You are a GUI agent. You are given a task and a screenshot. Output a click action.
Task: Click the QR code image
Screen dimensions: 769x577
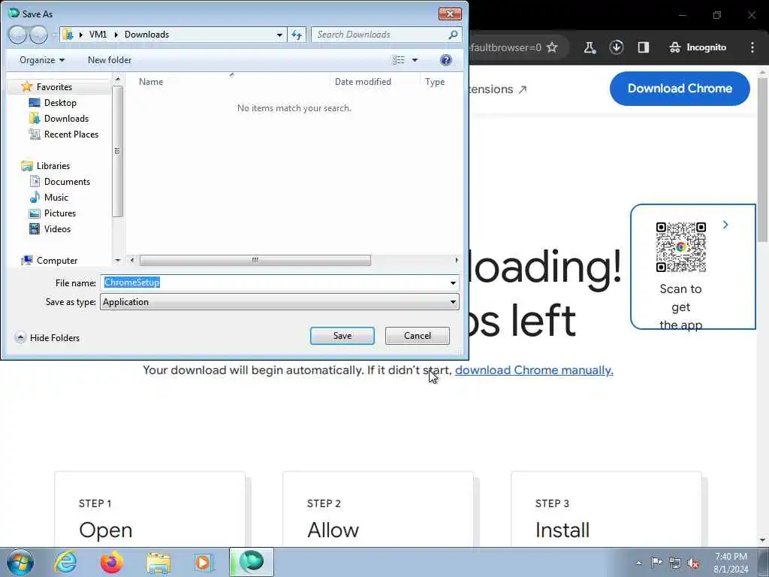click(x=680, y=246)
